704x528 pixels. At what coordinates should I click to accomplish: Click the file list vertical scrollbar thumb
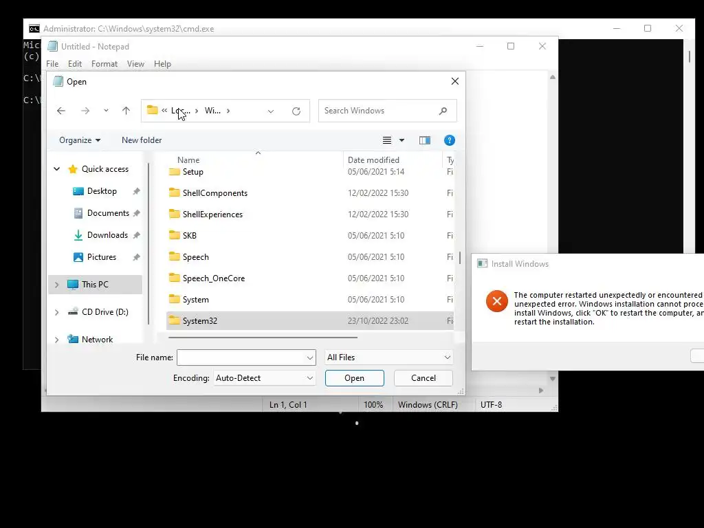[x=460, y=257]
